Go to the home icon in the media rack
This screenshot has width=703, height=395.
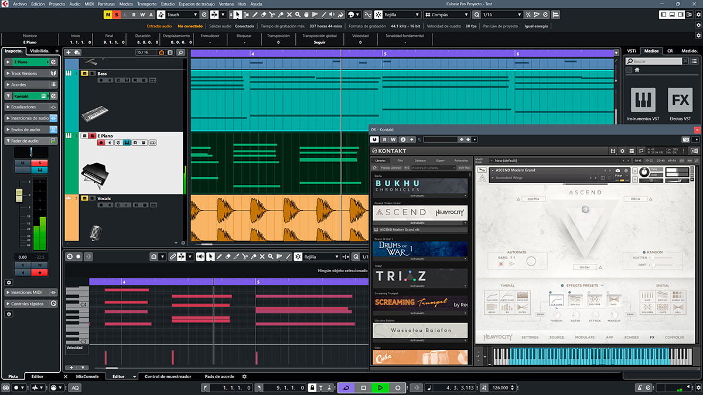point(637,70)
